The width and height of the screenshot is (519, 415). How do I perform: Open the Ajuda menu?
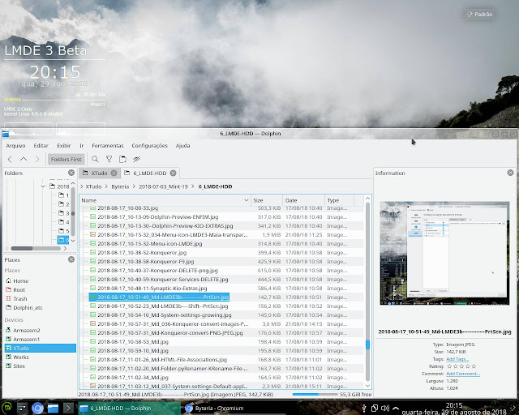182,146
